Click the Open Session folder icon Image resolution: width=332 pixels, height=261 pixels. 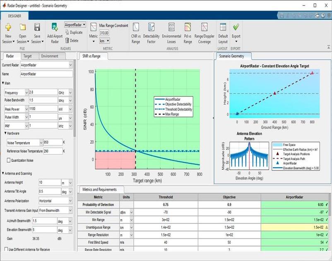23,27
